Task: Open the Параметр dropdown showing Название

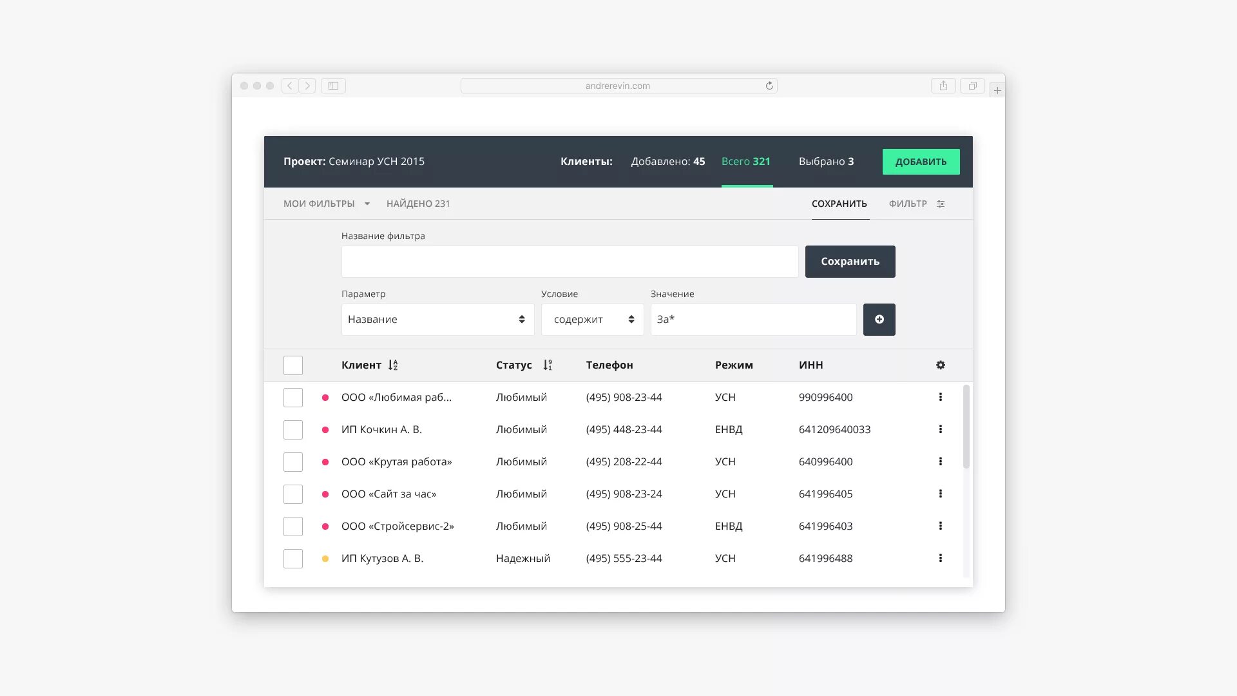Action: tap(438, 320)
